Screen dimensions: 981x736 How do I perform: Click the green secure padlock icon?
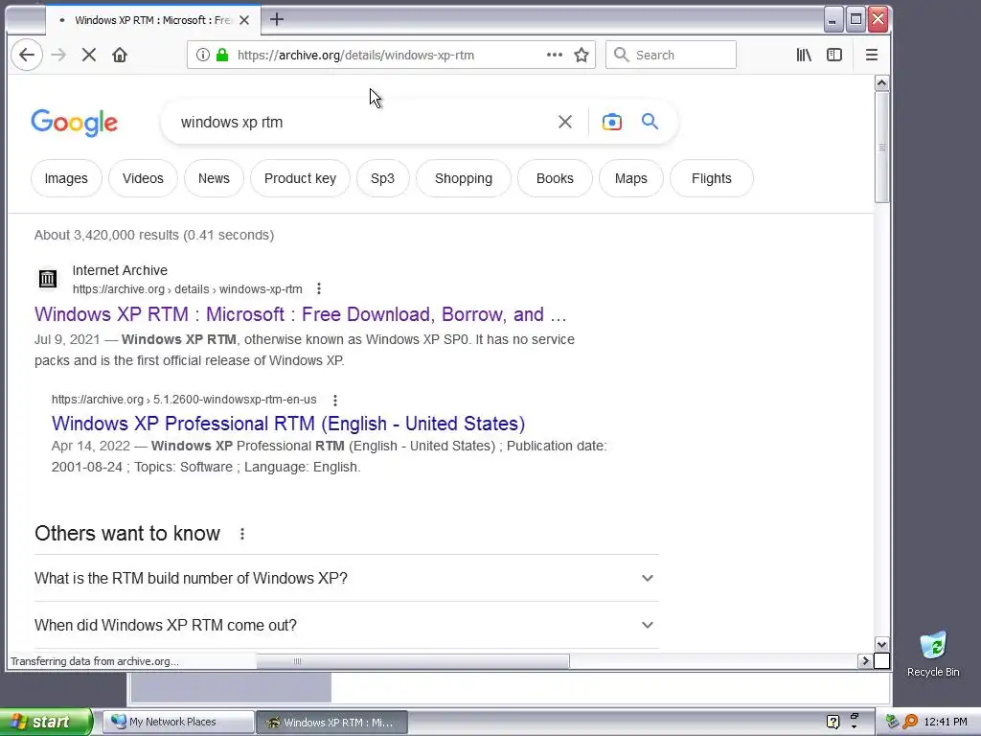click(x=222, y=55)
